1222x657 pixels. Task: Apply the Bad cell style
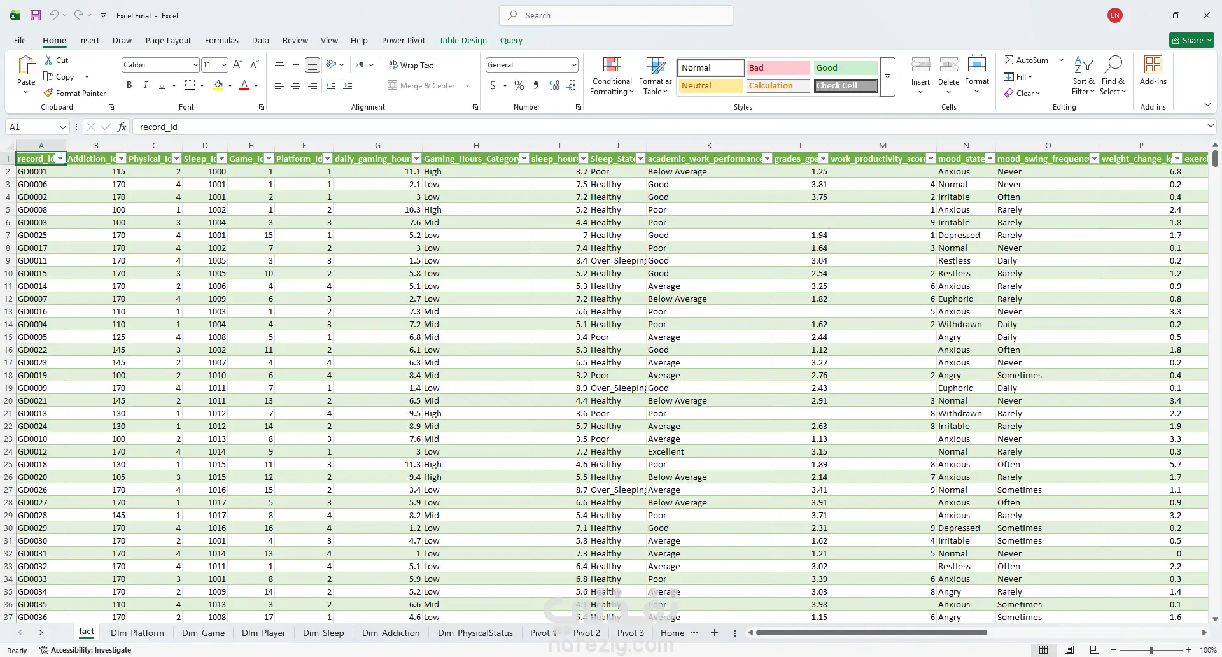(778, 67)
